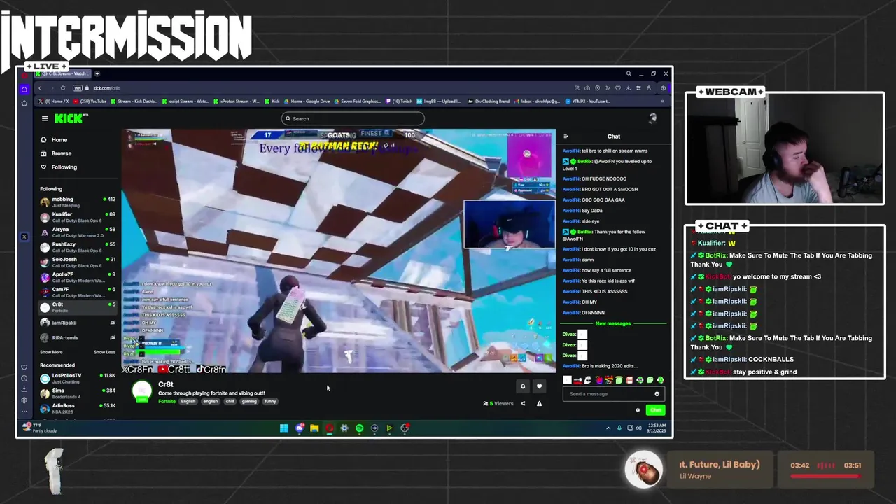Collapse following list with Show Less
896x504 pixels.
pyautogui.click(x=104, y=352)
